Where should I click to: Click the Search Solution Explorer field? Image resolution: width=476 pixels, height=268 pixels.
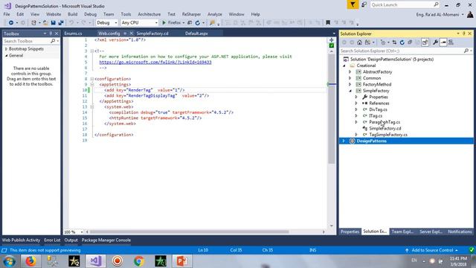click(x=403, y=51)
